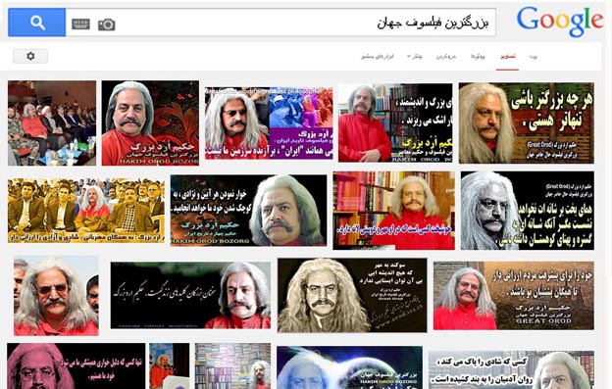Open the sepia sketch 'سوگند به مهر' image

pyautogui.click(x=352, y=296)
